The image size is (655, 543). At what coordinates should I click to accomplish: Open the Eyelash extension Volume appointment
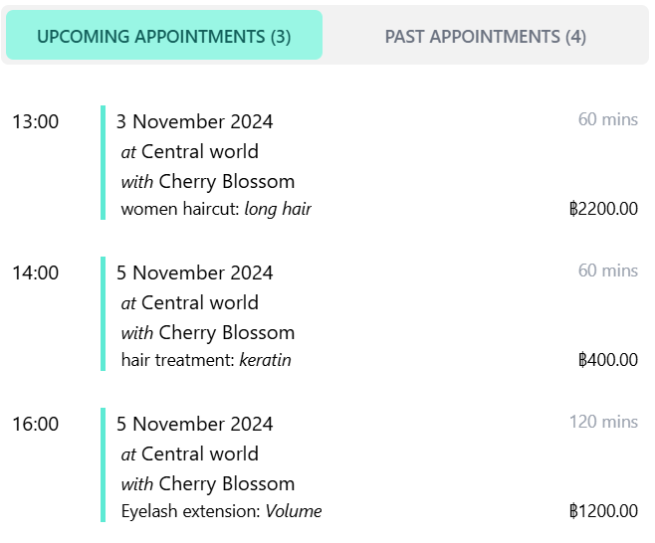pyautogui.click(x=221, y=511)
